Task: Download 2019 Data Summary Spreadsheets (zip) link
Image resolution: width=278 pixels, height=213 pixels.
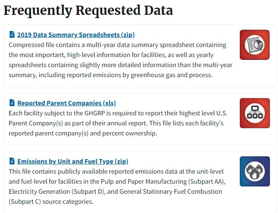Action: (x=76, y=35)
